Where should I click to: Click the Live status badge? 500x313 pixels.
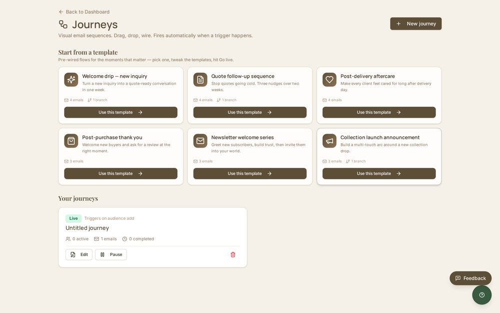point(73,218)
